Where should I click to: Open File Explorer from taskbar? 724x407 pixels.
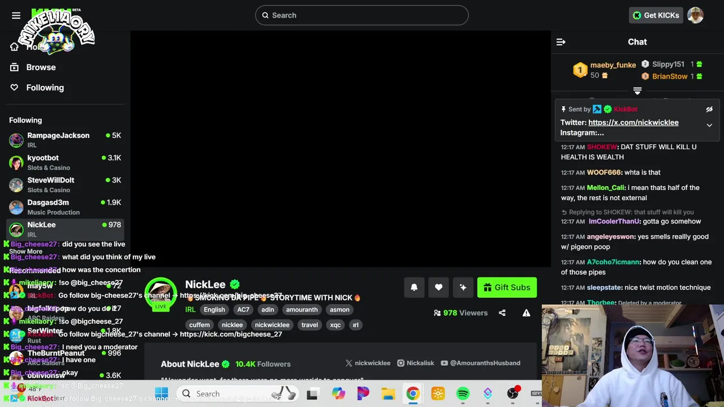[x=388, y=393]
